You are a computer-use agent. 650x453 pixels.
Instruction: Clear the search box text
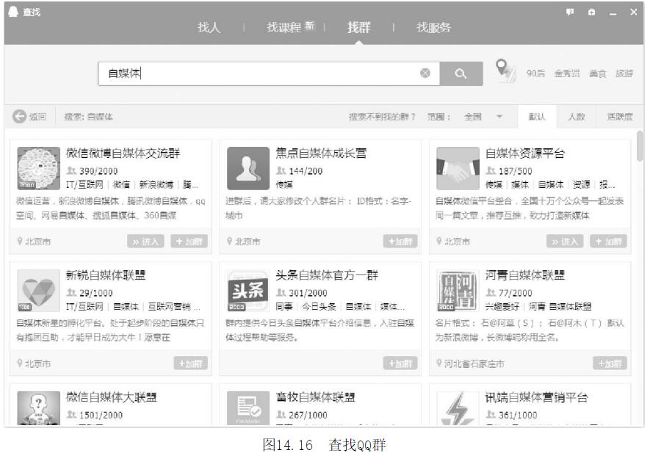pyautogui.click(x=425, y=73)
